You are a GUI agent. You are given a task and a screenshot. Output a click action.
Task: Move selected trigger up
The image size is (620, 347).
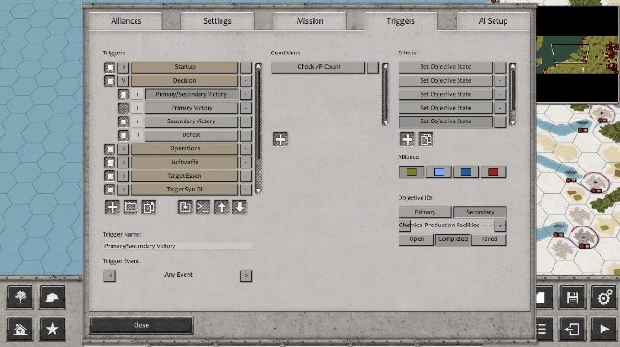coord(221,207)
